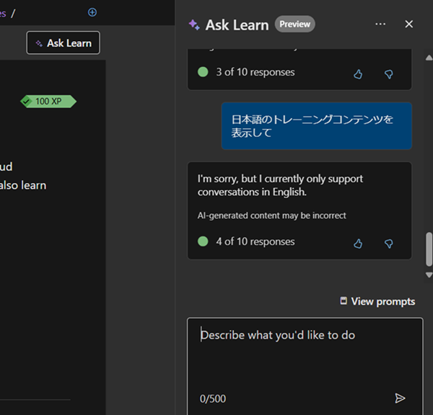Thumbs down the 4 of 10 responses answer
The image size is (433, 415).
tap(389, 244)
